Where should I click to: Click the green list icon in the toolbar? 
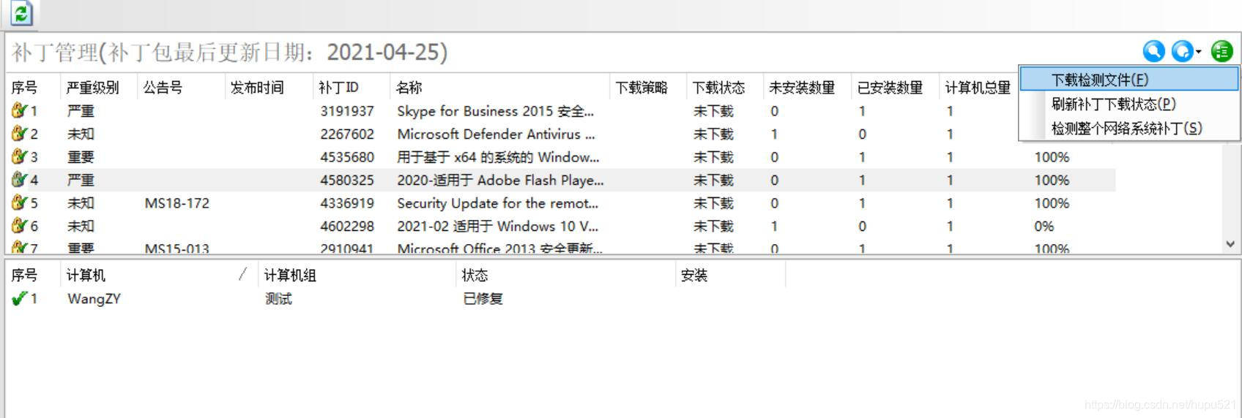click(x=1222, y=51)
